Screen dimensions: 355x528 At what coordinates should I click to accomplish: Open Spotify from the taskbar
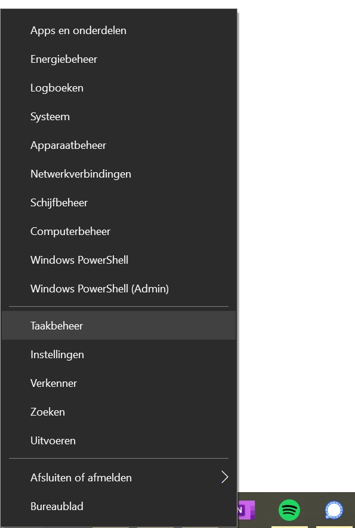click(x=289, y=510)
